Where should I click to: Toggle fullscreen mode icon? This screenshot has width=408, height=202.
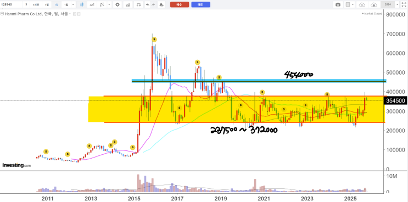tap(404, 4)
